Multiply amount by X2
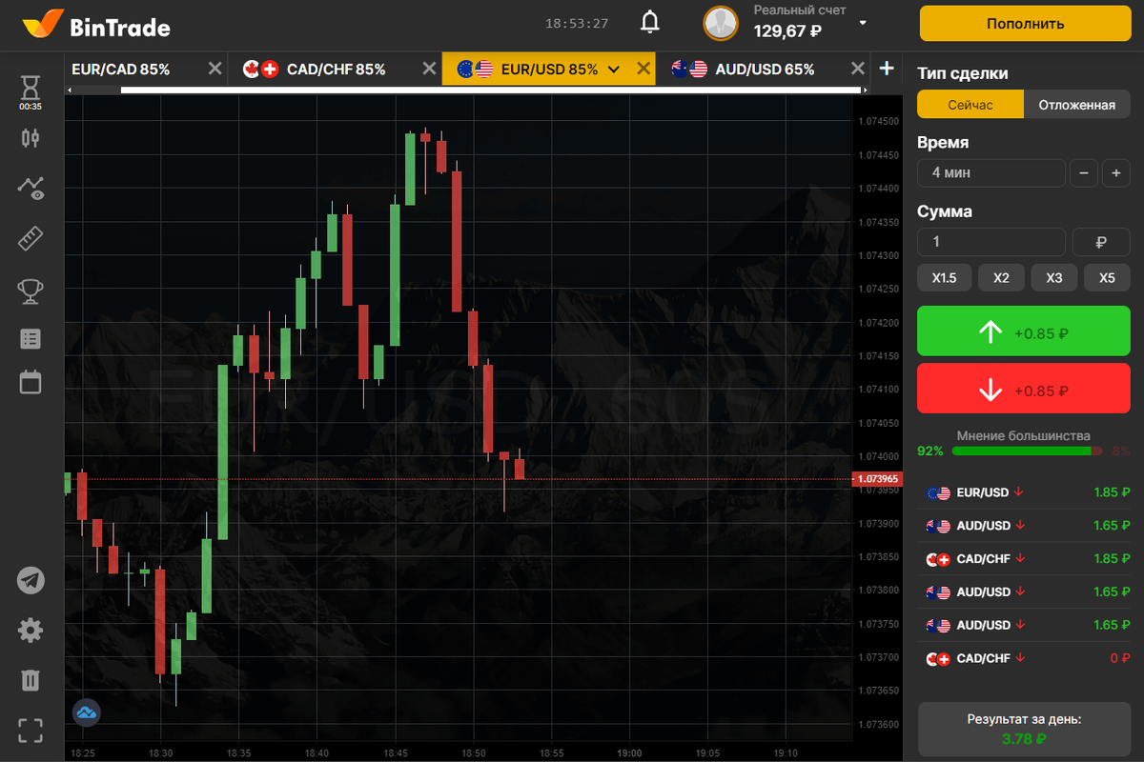1144x762 pixels. (x=1001, y=278)
